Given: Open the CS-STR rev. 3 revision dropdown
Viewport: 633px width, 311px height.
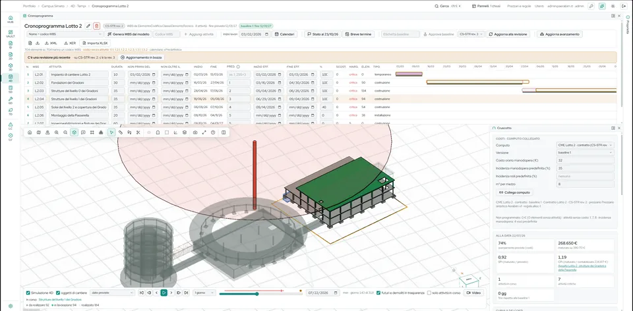Looking at the screenshot, I should [x=471, y=34].
